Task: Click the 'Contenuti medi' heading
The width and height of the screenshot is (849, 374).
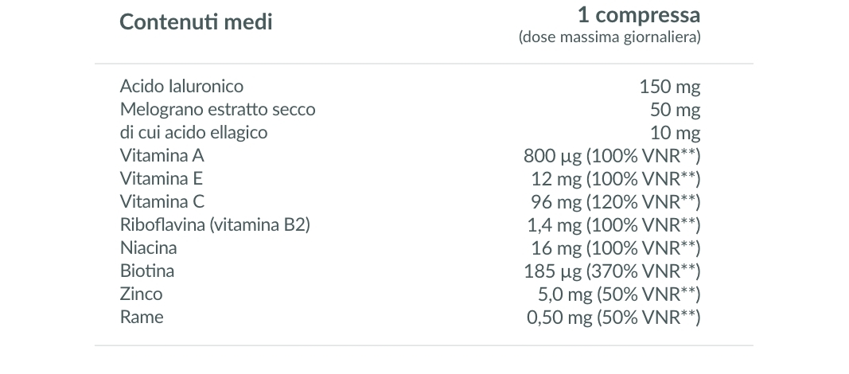Action: click(196, 22)
